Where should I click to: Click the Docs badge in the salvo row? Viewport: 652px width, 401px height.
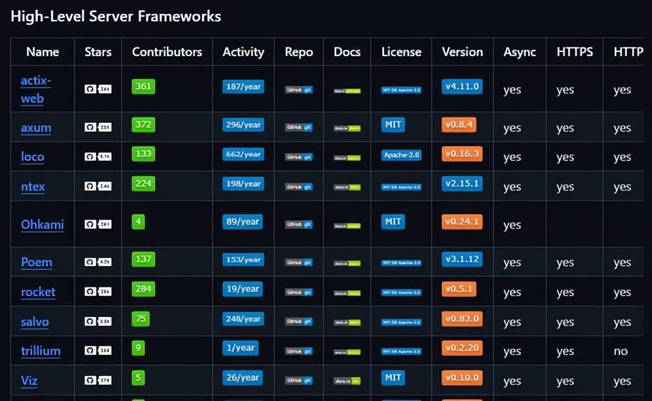coord(347,323)
